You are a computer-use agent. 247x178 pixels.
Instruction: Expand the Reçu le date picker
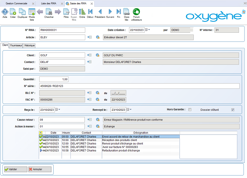pyautogui.click(x=58, y=110)
